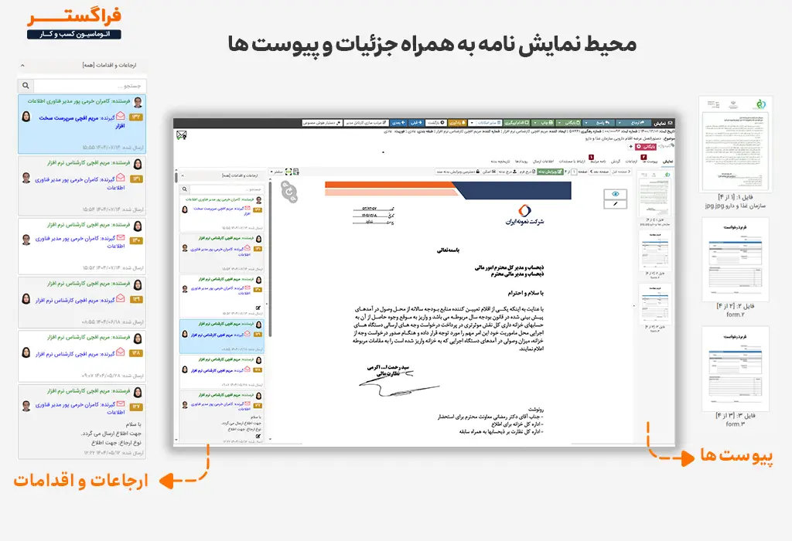Go to next letter with بعدی
This screenshot has width=792, height=541.
398,123
